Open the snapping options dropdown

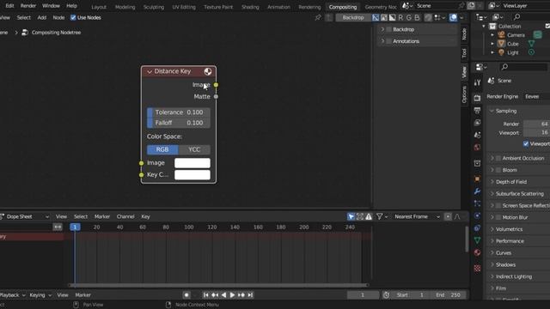click(440, 17)
